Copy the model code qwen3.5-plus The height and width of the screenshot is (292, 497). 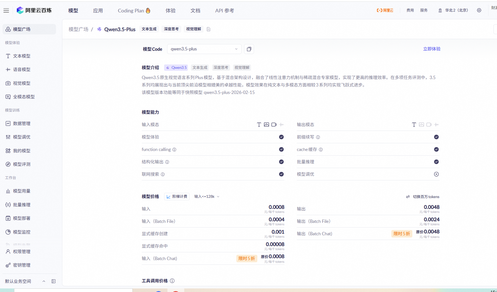point(249,49)
